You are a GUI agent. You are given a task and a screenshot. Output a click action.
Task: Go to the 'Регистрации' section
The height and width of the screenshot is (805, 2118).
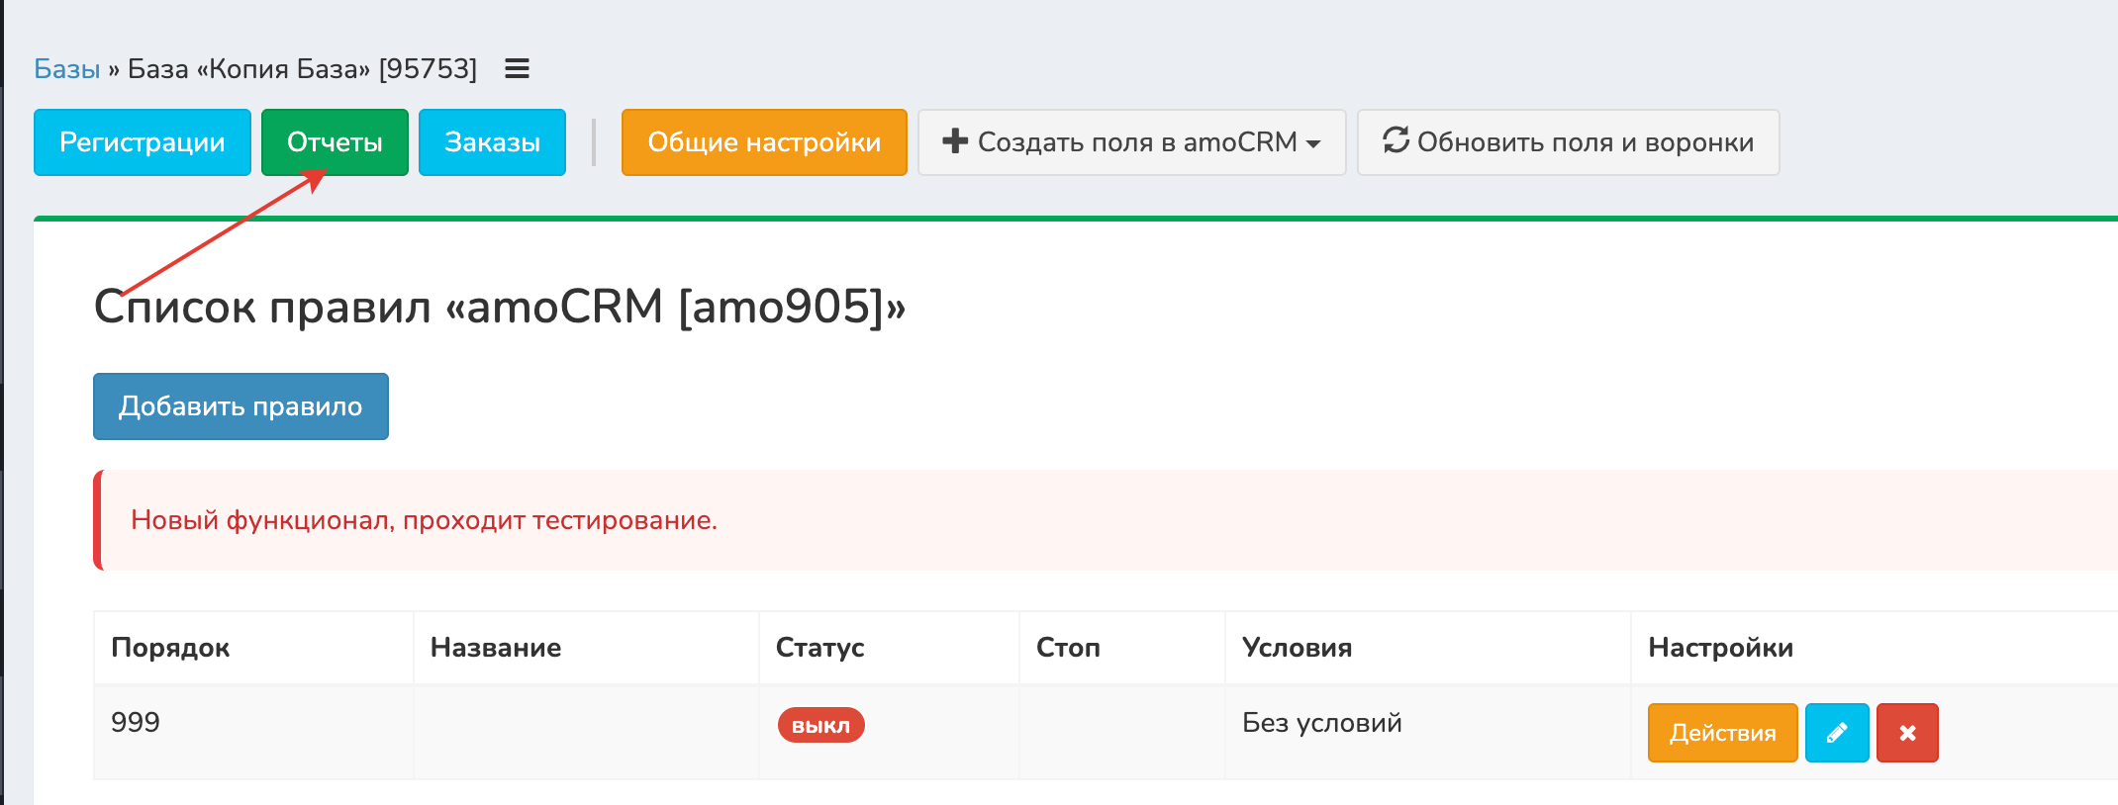142,142
